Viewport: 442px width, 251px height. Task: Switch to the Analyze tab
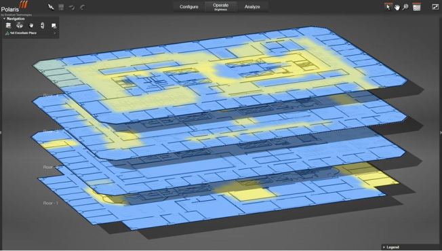click(252, 7)
